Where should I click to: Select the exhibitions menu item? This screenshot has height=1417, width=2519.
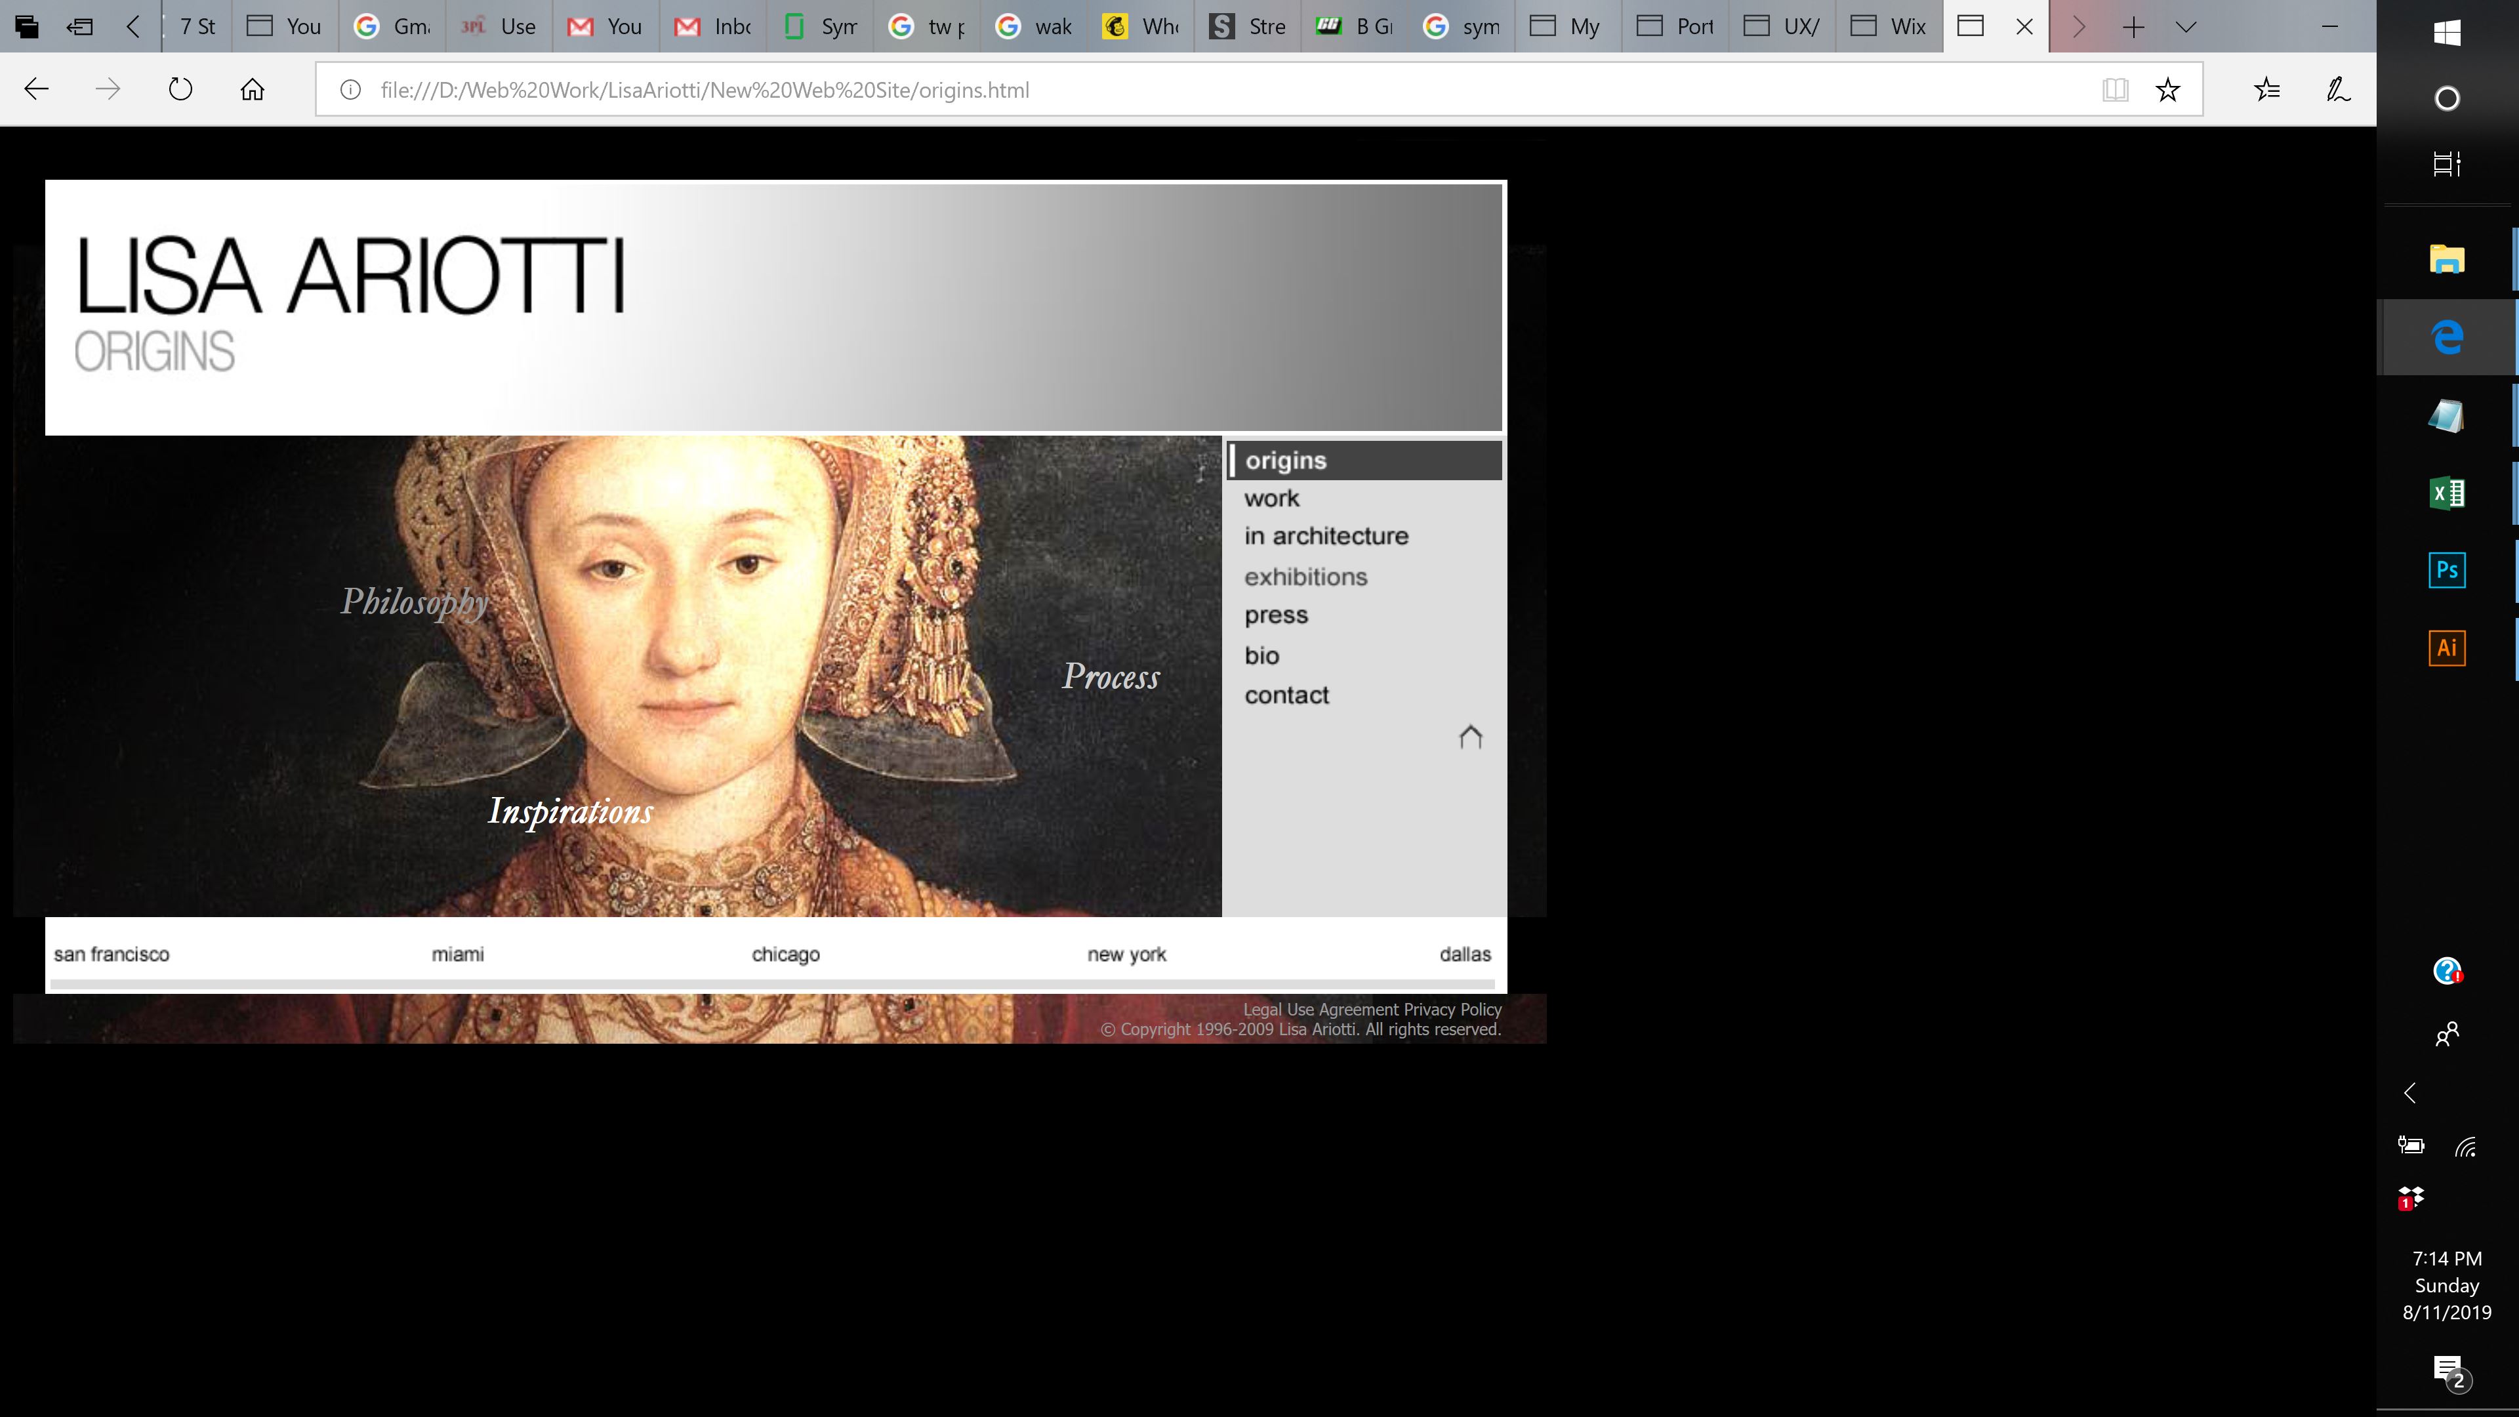tap(1305, 577)
